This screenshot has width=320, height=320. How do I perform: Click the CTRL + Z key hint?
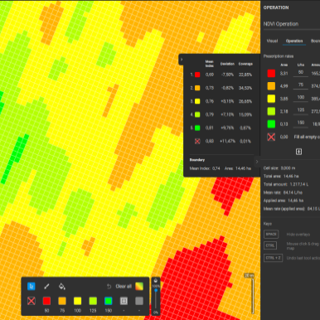coord(273,258)
